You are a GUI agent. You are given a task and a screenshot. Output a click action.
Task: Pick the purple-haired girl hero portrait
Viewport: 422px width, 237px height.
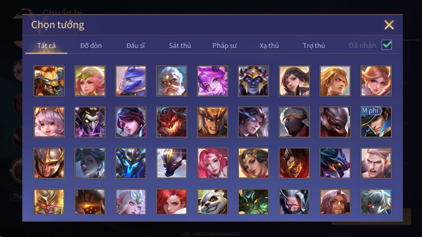[x=212, y=81]
